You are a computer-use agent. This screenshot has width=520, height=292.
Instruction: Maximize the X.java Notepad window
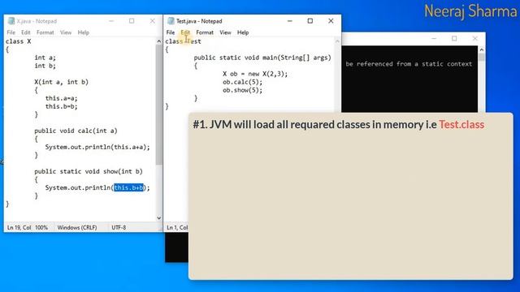coord(132,21)
